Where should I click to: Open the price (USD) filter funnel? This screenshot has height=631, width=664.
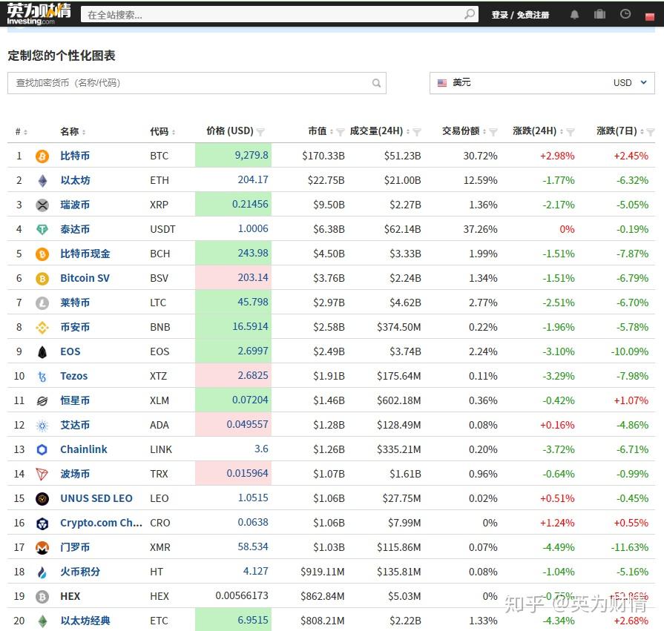(261, 133)
